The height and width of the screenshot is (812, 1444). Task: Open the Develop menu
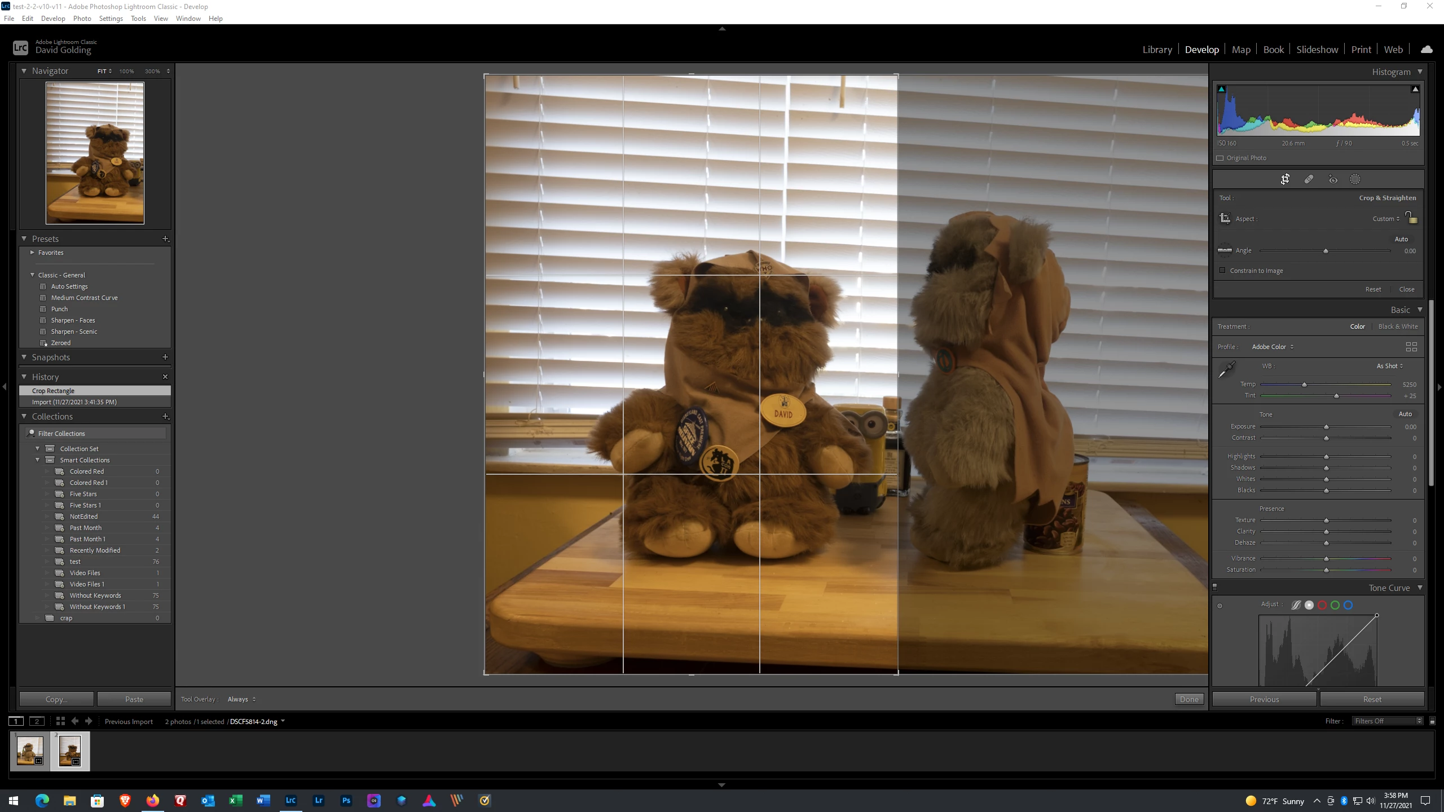click(53, 19)
